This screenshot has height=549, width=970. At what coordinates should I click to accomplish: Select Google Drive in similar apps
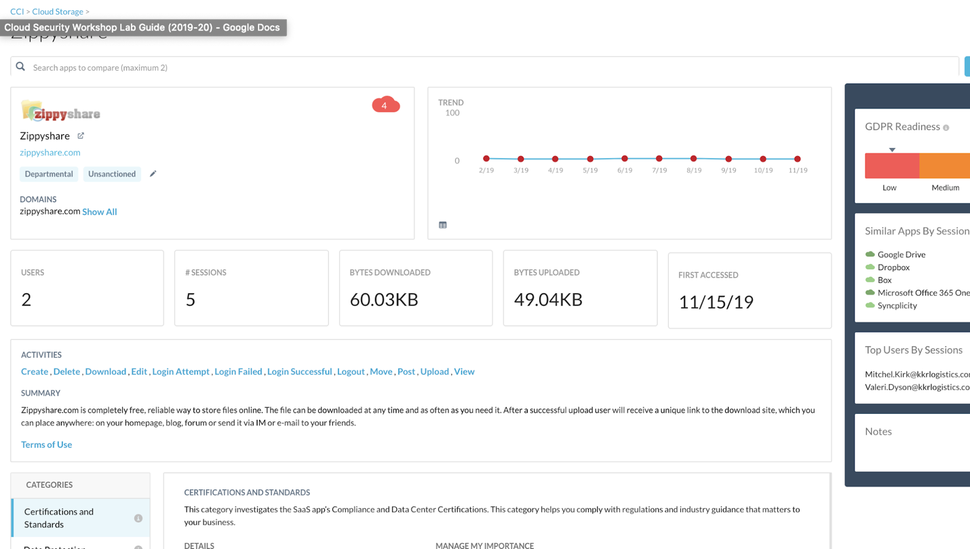(901, 254)
